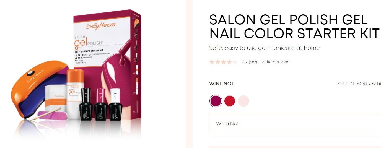This screenshot has width=381, height=148.
Task: Click the faded fifth rating star
Action: 235,62
